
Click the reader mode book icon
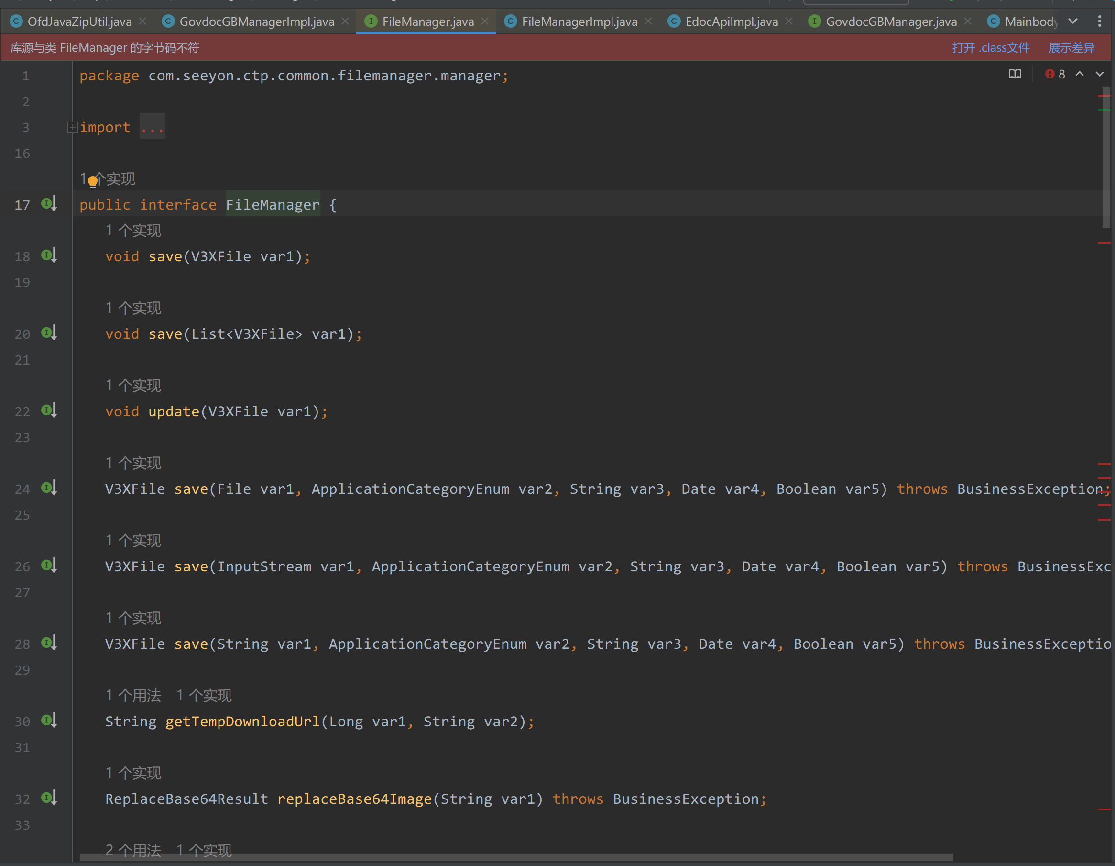point(1015,74)
